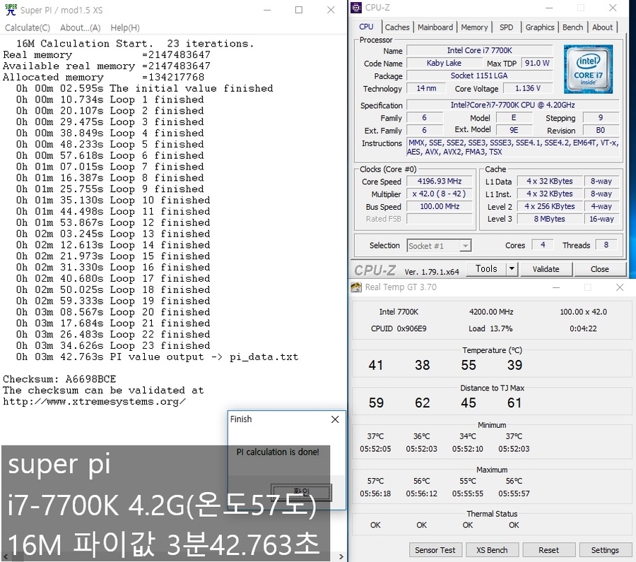Minimize the Real Temp GT window
The width and height of the screenshot is (636, 562).
coord(556,287)
